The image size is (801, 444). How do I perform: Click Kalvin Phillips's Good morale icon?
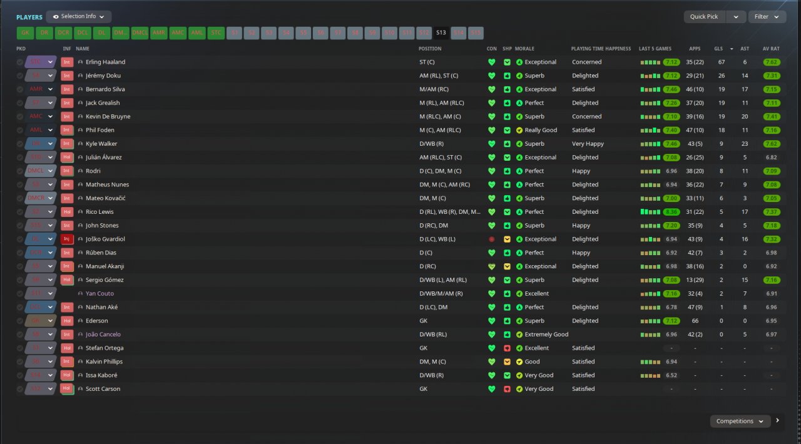(519, 361)
